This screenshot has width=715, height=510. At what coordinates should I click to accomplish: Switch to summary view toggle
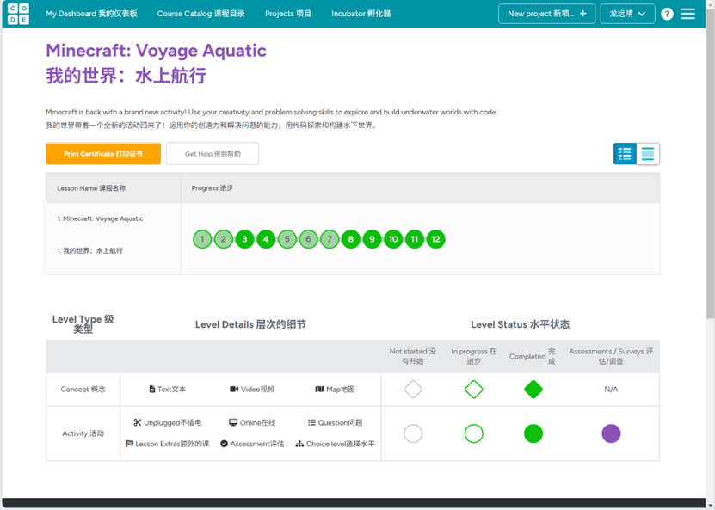pyautogui.click(x=648, y=154)
